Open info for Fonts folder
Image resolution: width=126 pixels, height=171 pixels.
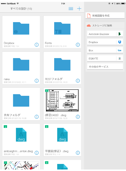click(78, 45)
